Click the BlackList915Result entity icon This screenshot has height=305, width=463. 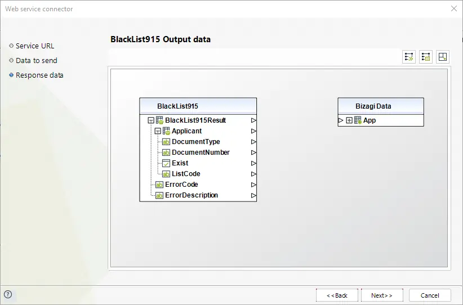pos(159,120)
